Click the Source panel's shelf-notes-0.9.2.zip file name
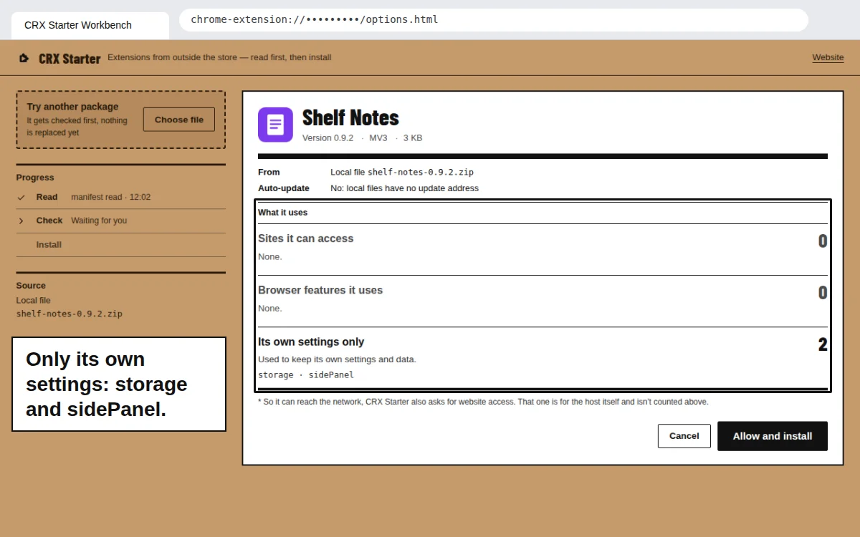860x537 pixels. click(70, 314)
